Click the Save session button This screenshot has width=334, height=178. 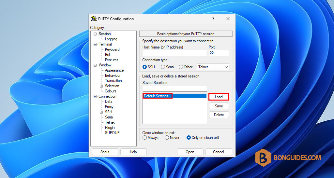[219, 106]
